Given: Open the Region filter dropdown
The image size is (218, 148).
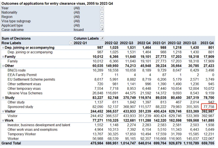Looking at the screenshot, I should click(x=102, y=17).
